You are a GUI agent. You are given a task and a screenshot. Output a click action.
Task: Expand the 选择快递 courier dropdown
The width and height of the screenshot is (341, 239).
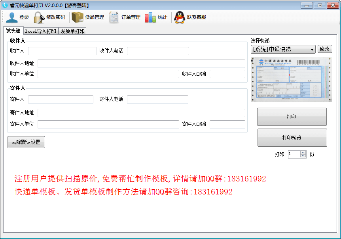pos(312,49)
